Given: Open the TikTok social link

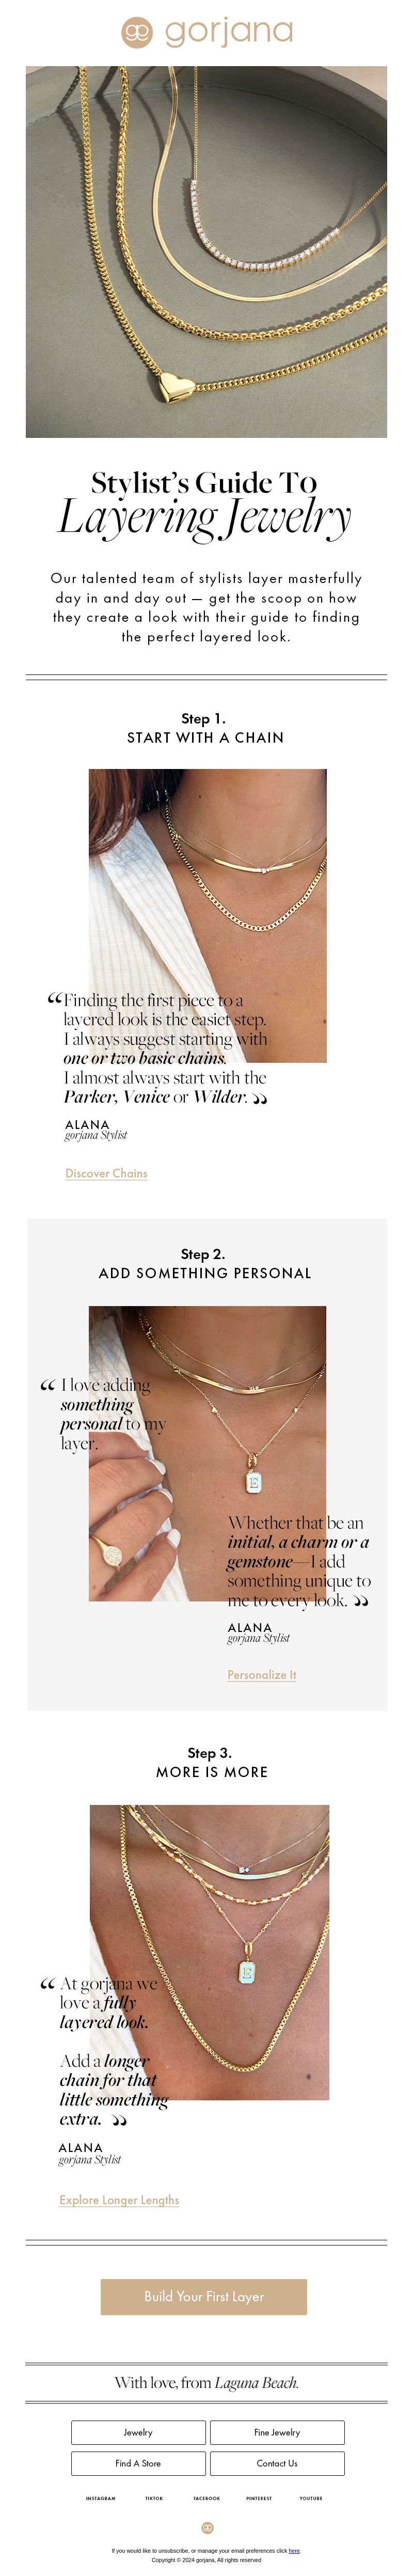Looking at the screenshot, I should click(154, 2498).
